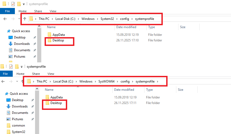The height and width of the screenshot is (134, 231).
Task: Click Windows in bottom window address bar
Action: tap(86, 81)
